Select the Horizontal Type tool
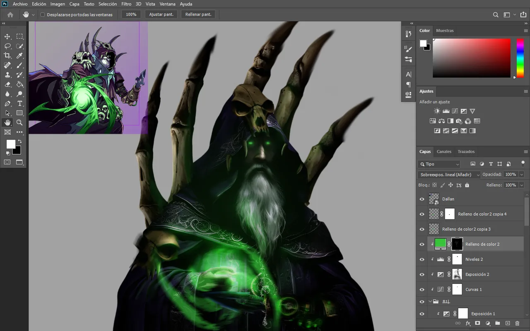 click(19, 103)
